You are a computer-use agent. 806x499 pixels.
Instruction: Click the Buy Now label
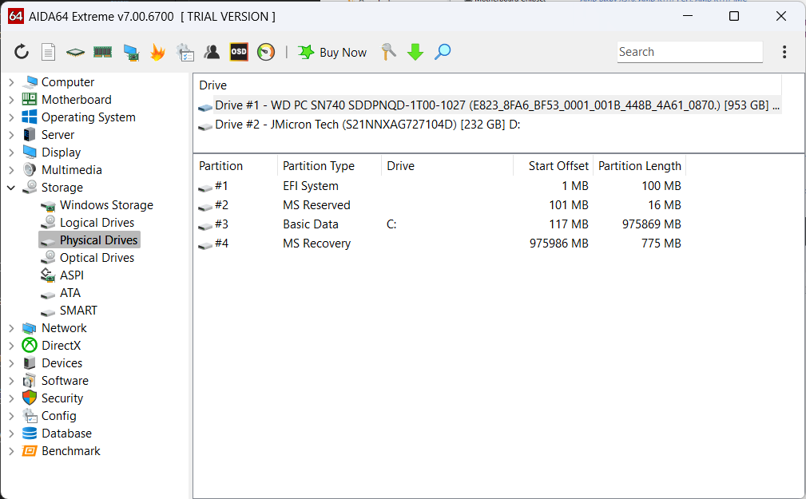click(343, 53)
